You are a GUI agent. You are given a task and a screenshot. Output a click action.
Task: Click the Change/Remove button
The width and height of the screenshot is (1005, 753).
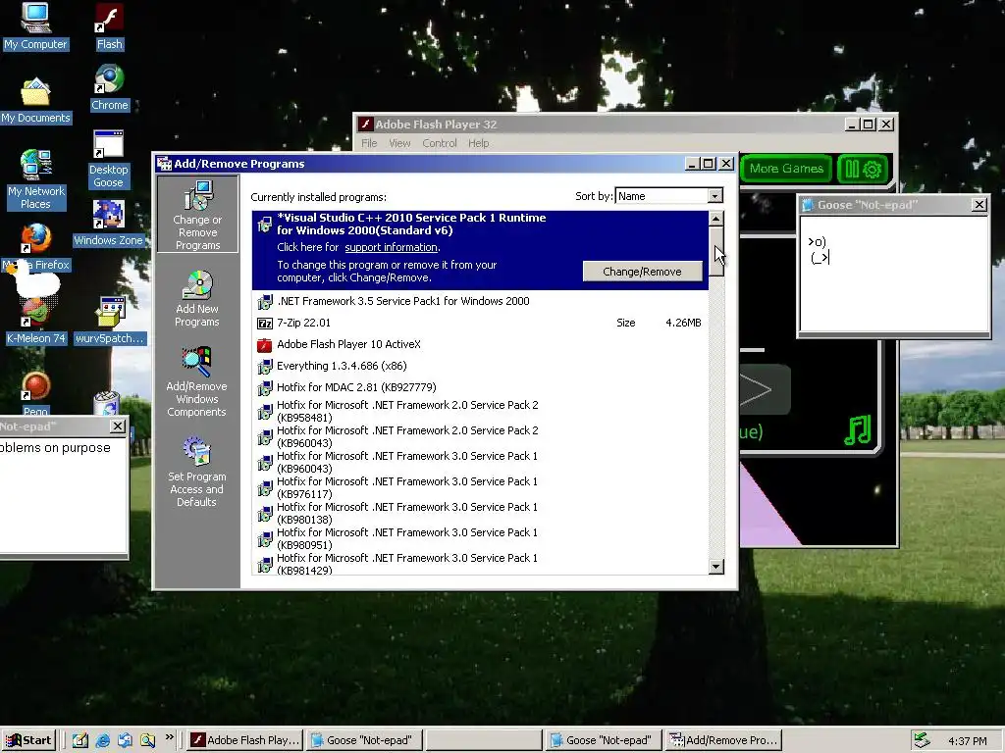(642, 272)
